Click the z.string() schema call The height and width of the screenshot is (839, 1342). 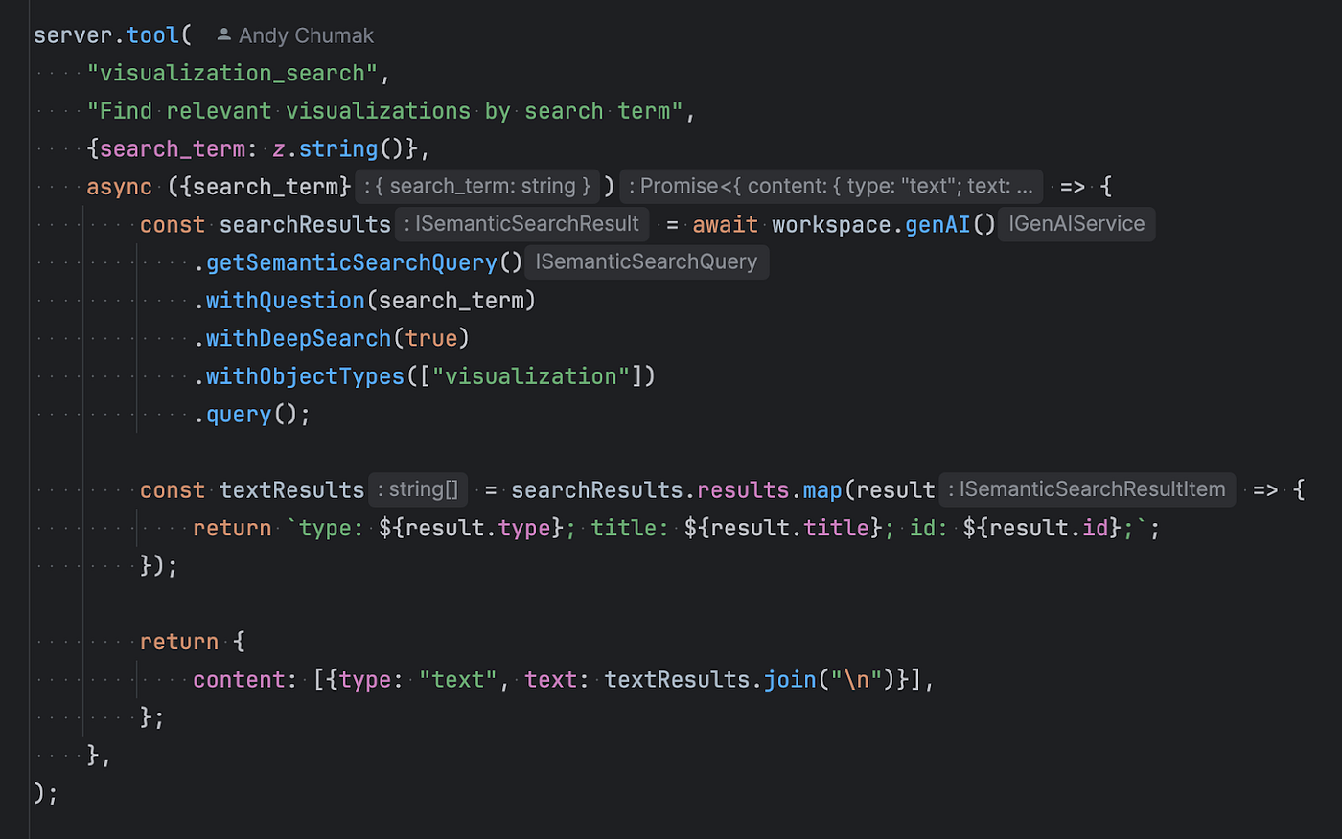335,148
